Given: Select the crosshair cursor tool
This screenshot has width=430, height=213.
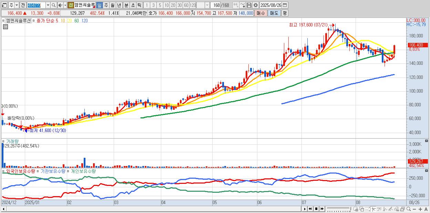Looking at the screenshot, I should (373, 209).
